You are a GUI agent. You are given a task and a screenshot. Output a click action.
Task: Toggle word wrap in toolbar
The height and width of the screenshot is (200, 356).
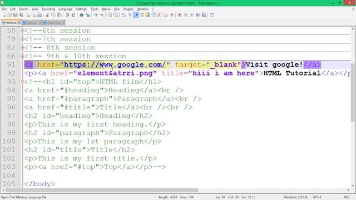pyautogui.click(x=123, y=15)
